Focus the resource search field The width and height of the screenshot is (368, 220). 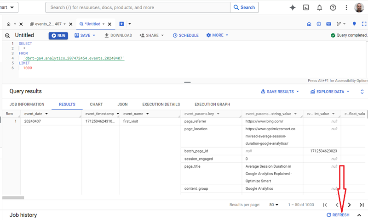tap(138, 7)
